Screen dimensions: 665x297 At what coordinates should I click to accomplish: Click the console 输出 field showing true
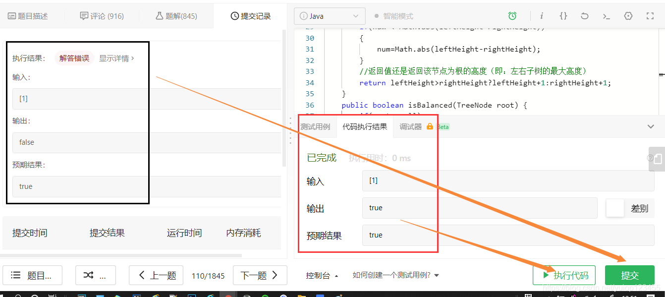(x=480, y=208)
